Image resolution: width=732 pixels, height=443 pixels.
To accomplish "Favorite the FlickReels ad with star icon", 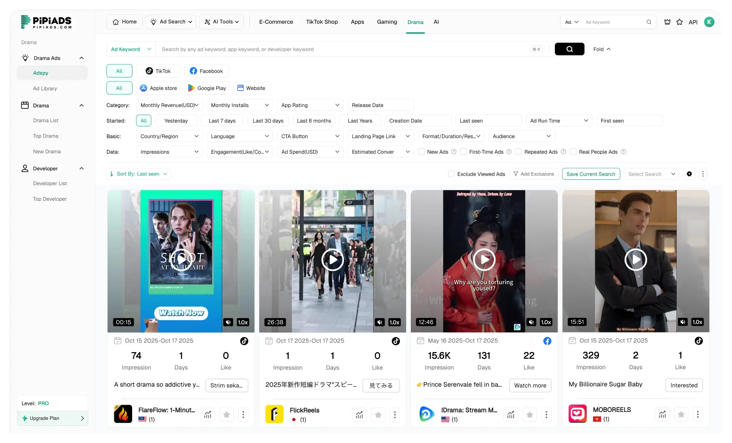I will click(x=378, y=415).
